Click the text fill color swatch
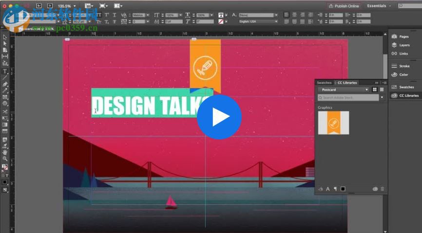 click(221, 15)
